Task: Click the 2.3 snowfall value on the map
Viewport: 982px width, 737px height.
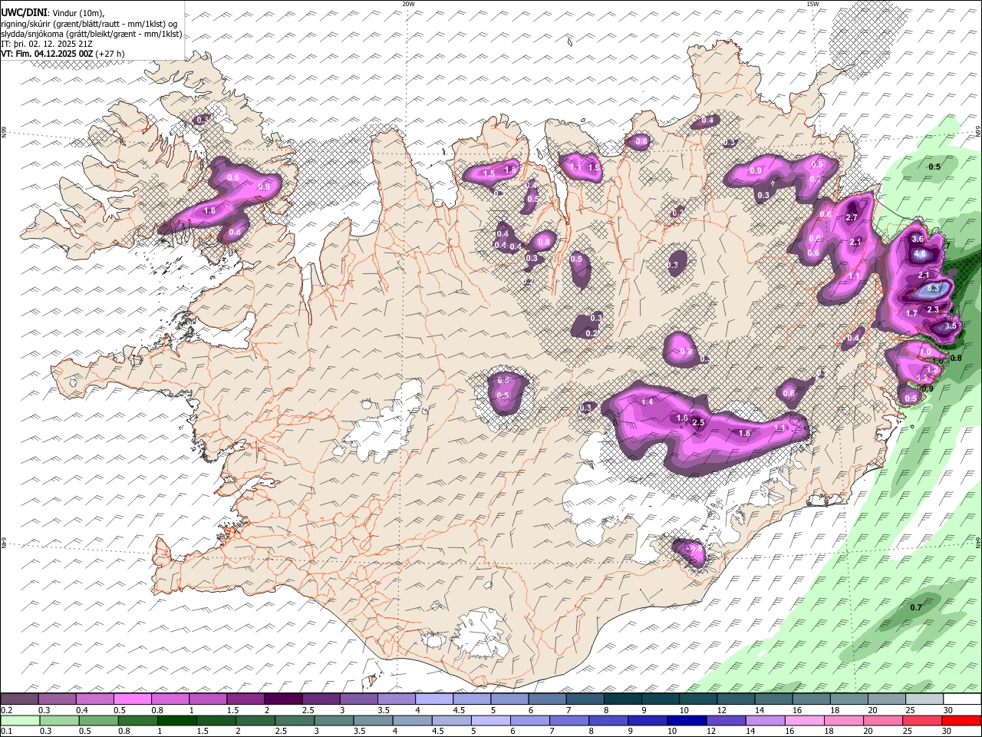Action: click(x=933, y=309)
